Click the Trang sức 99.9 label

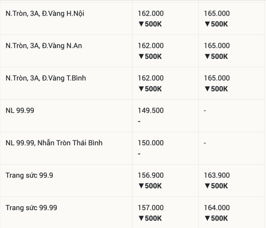click(x=29, y=175)
